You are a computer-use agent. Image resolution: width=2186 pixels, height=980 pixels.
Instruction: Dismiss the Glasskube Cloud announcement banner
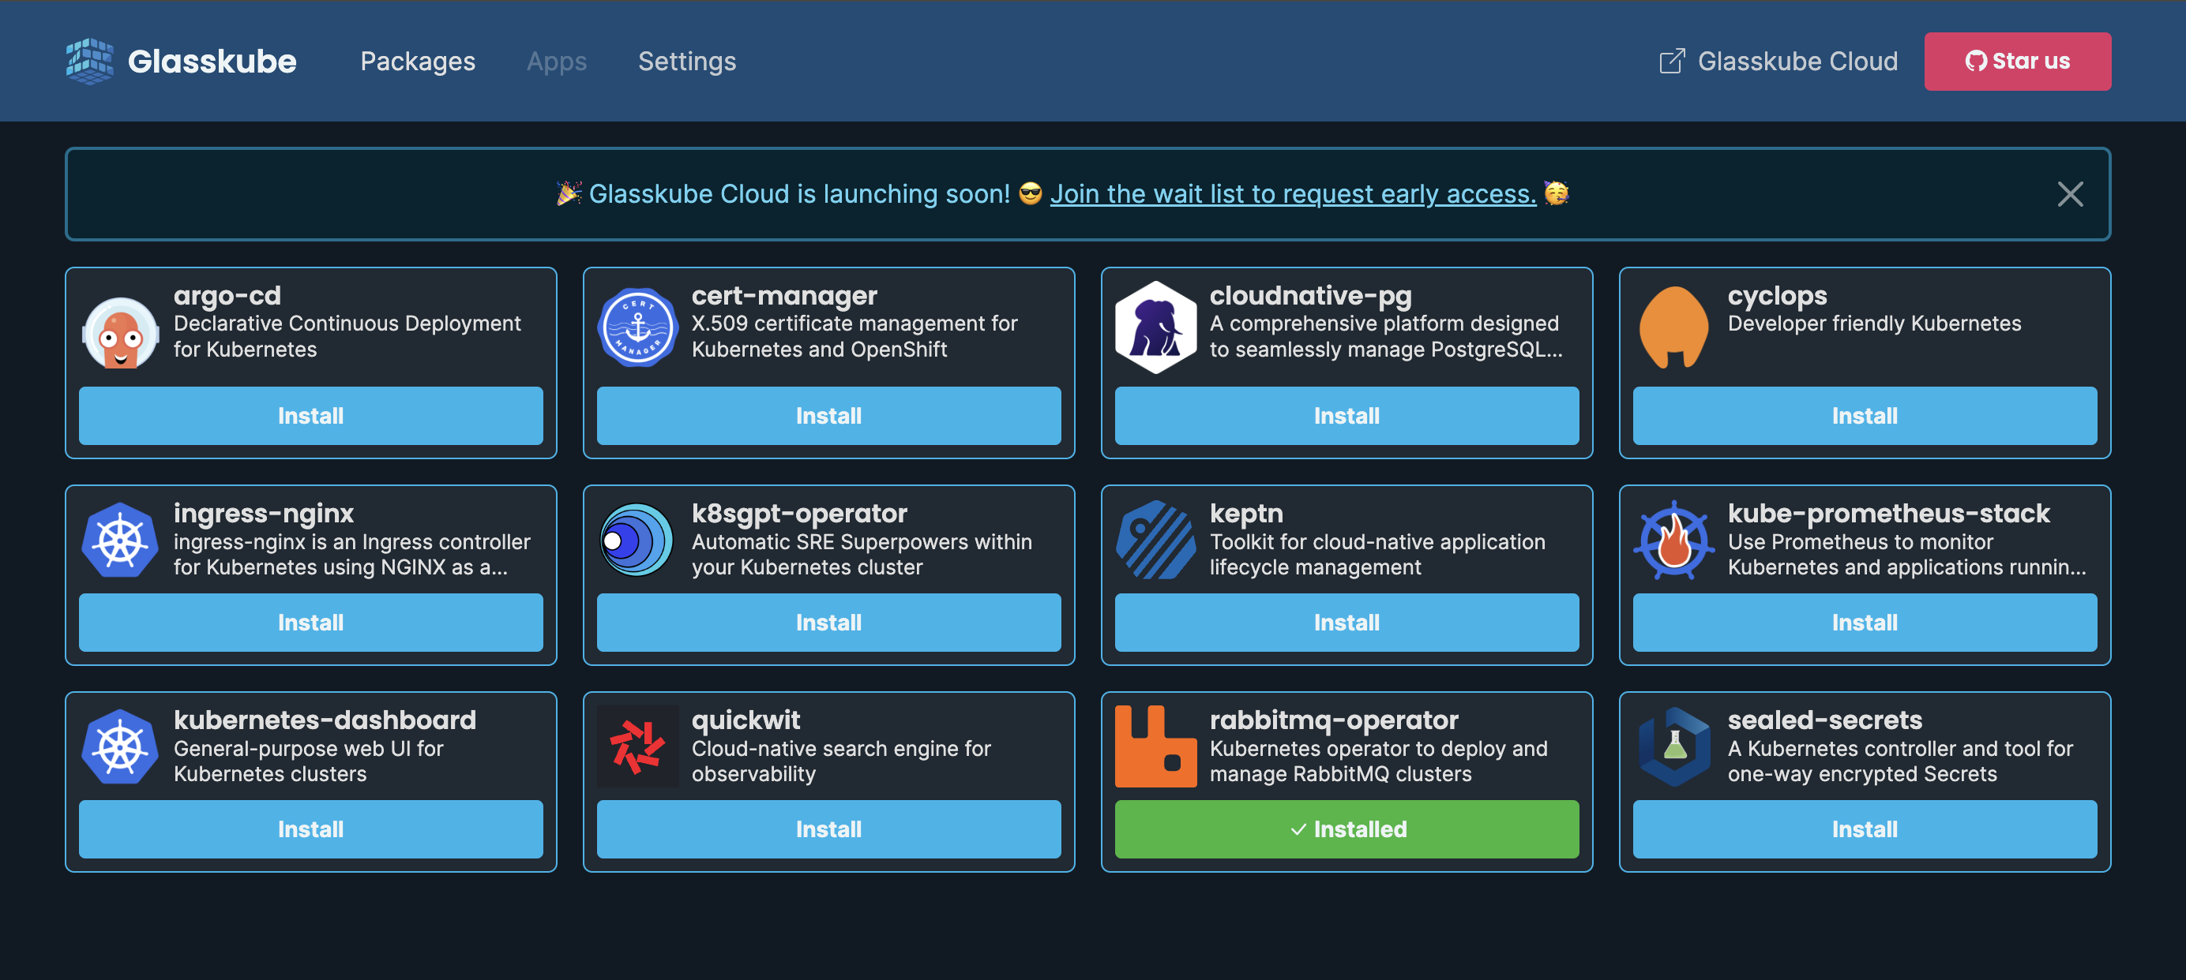pos(2071,194)
